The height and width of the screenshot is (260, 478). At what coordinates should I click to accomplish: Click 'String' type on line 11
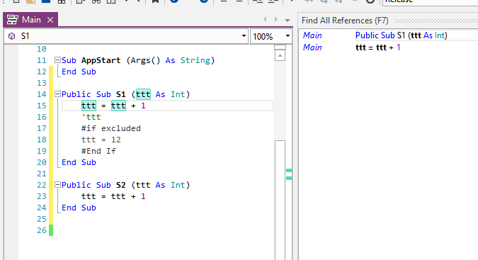tap(195, 60)
